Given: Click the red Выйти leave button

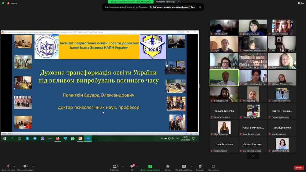Looking at the screenshot, I should (299, 168).
